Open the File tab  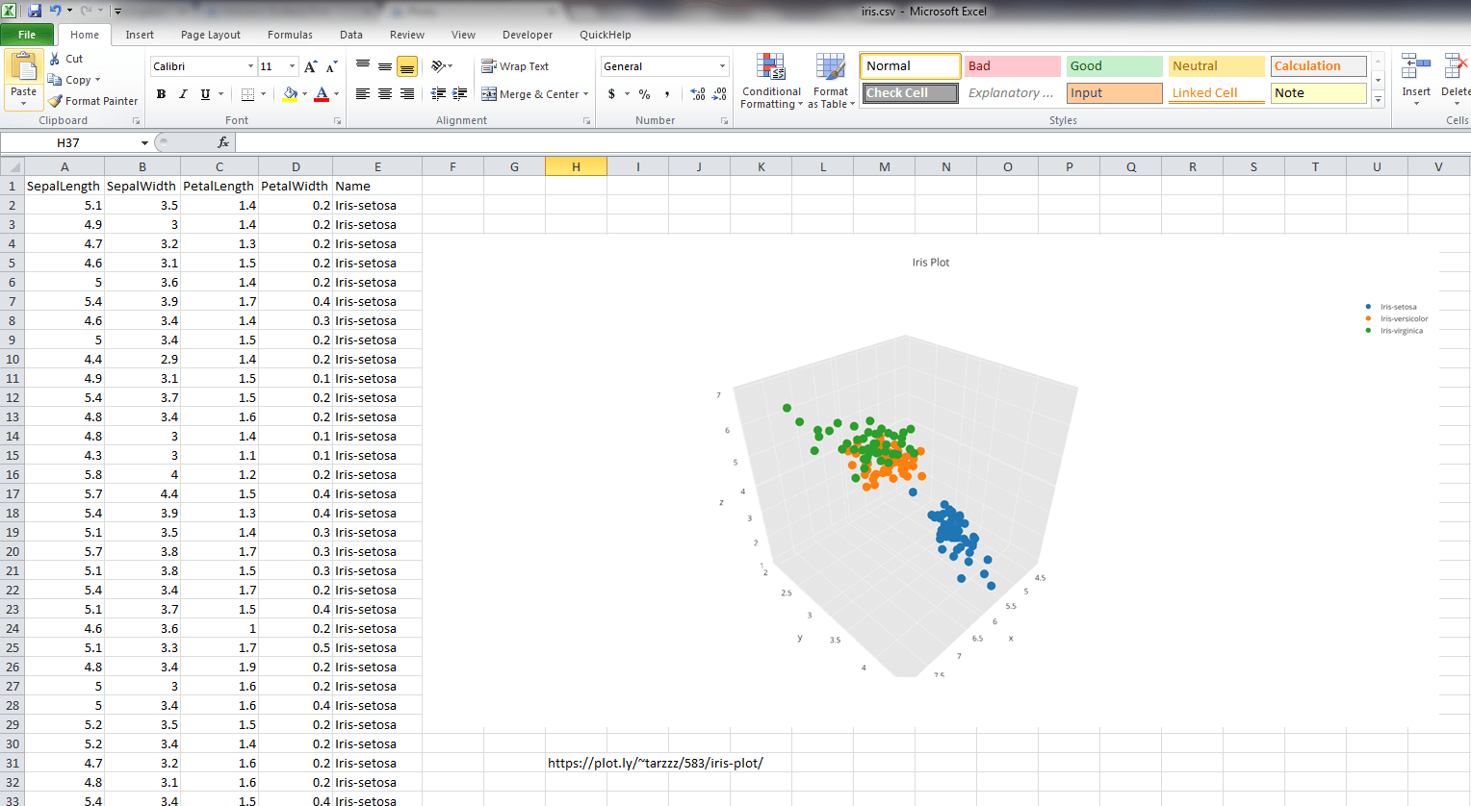[27, 35]
